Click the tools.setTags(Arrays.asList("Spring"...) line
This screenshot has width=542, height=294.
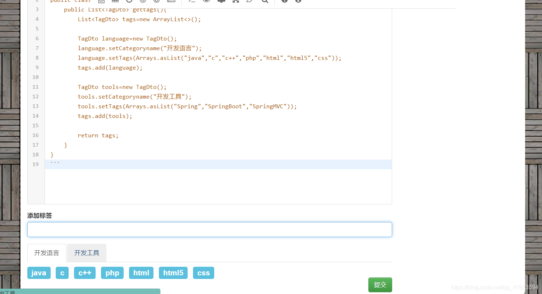(187, 106)
